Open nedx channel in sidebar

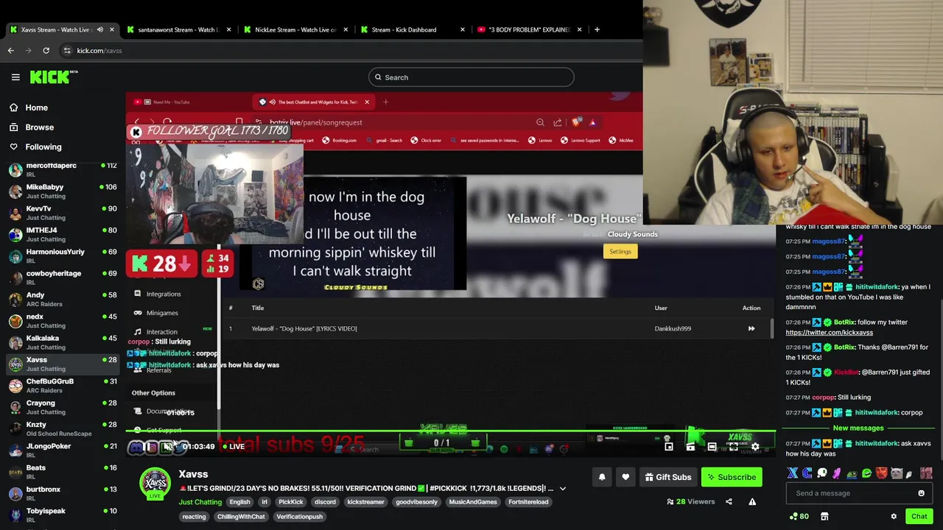[63, 321]
